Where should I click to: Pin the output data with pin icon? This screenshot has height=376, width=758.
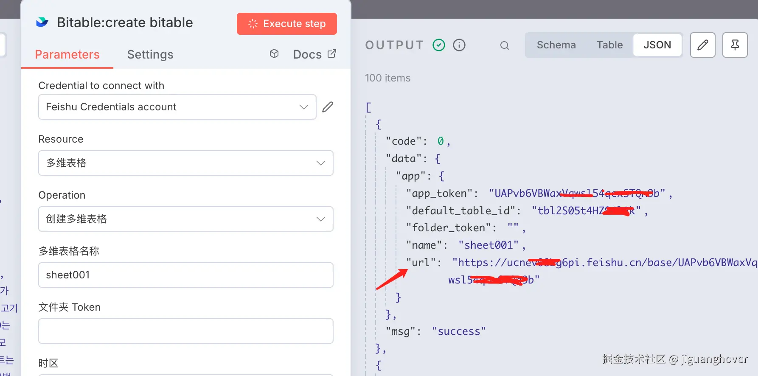(x=735, y=45)
